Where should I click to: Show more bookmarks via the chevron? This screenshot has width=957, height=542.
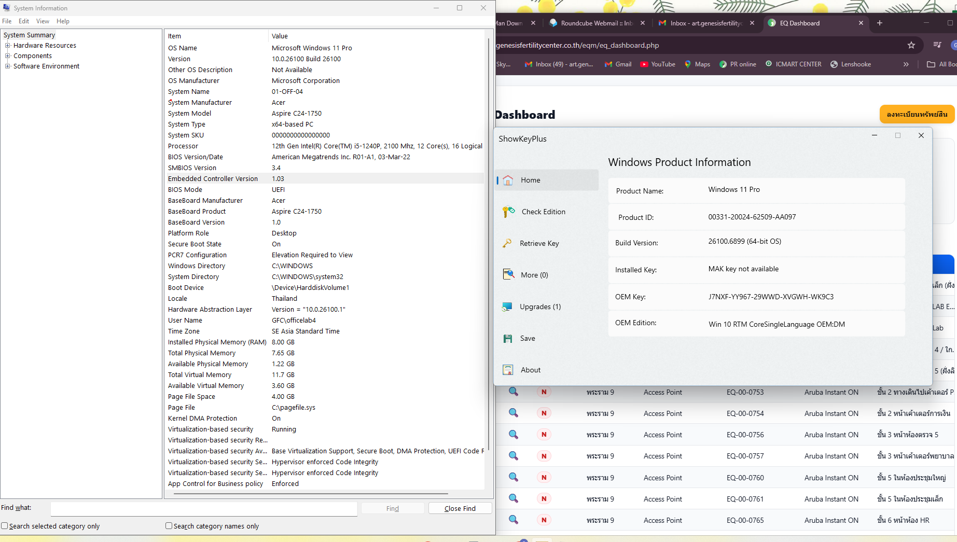click(906, 64)
